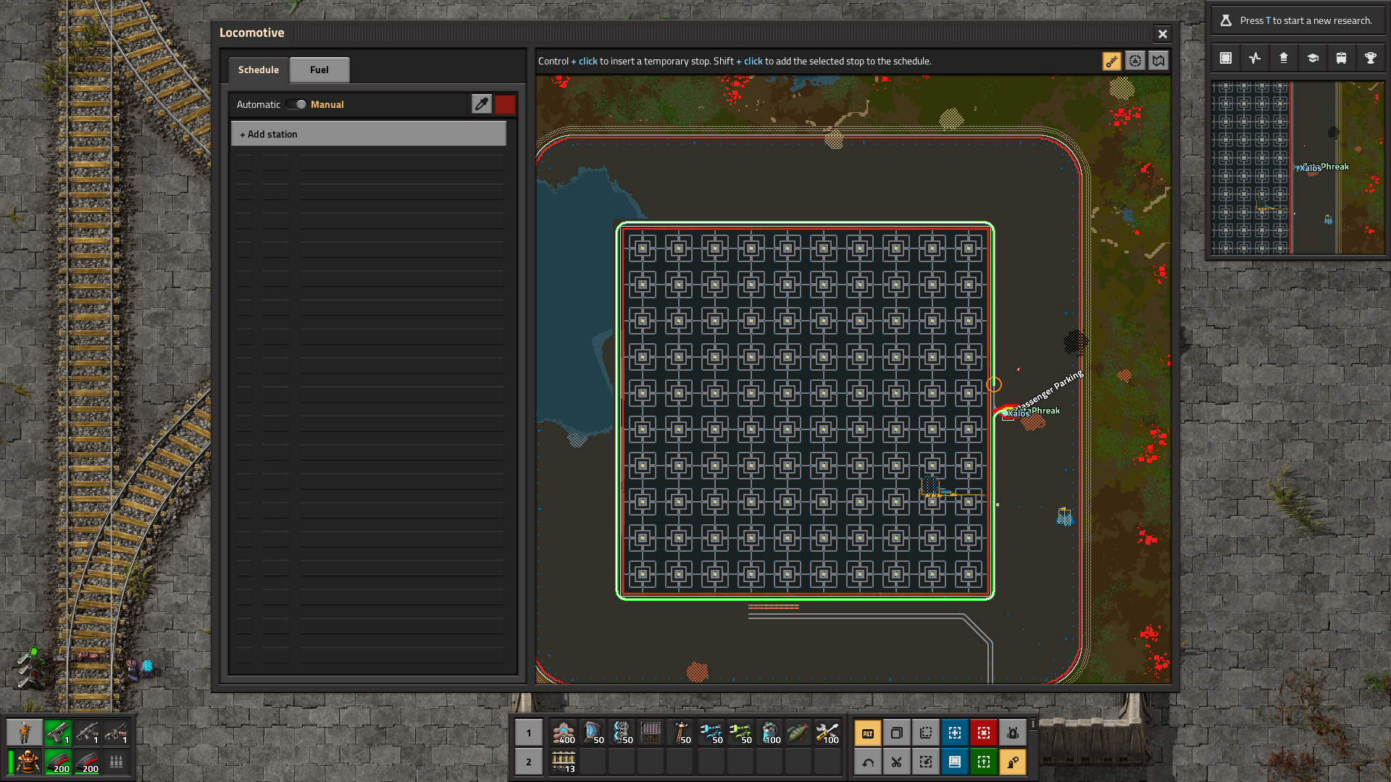The height and width of the screenshot is (782, 1391).
Task: Select quickbar row 2 button
Action: point(528,762)
